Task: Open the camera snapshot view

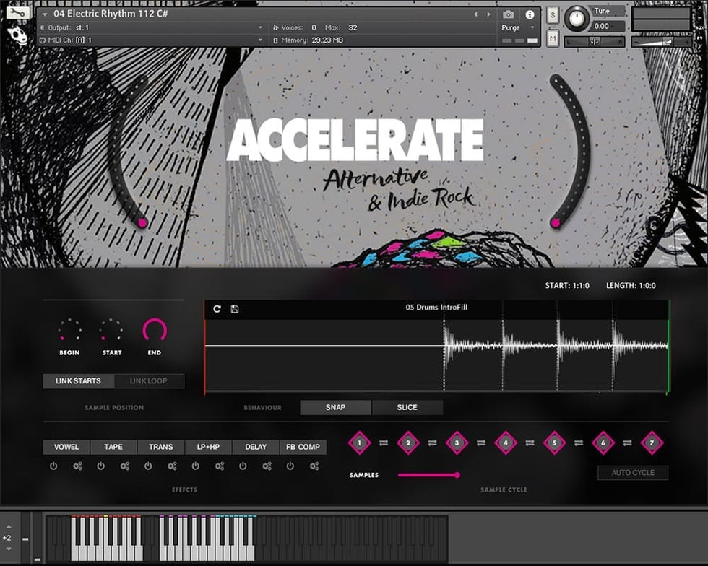Action: pos(508,14)
